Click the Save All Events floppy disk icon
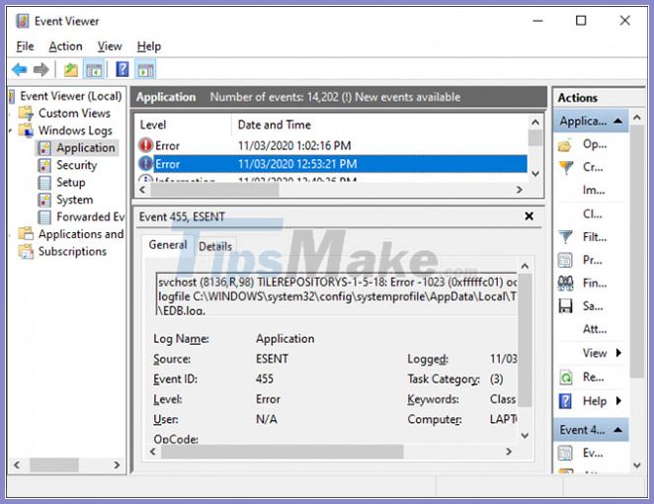This screenshot has height=504, width=654. point(565,306)
